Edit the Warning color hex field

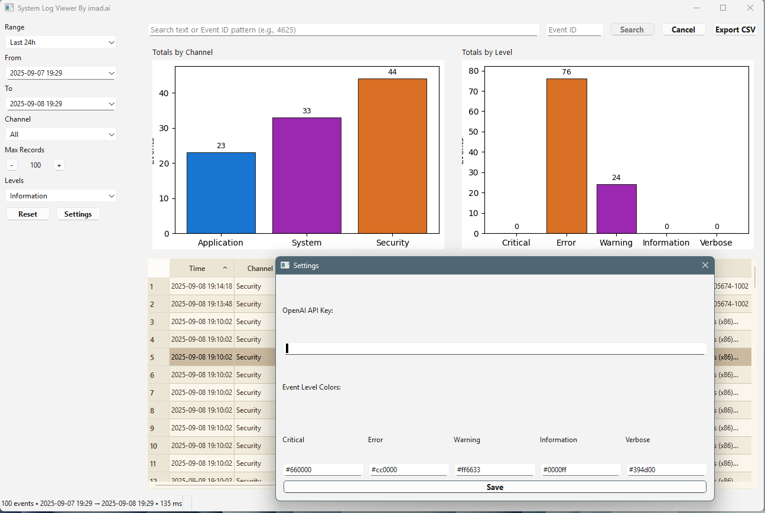pyautogui.click(x=494, y=470)
